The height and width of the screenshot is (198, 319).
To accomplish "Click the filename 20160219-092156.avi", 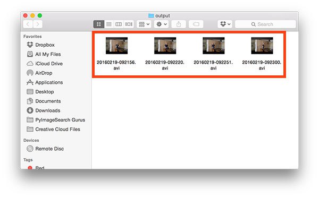I will coord(116,65).
